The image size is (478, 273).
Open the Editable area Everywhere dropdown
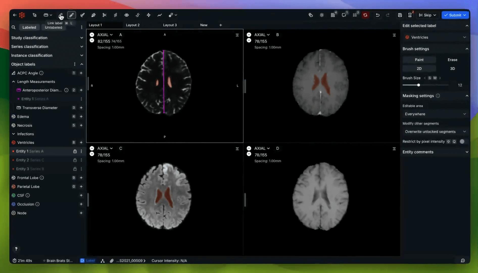pos(435,114)
